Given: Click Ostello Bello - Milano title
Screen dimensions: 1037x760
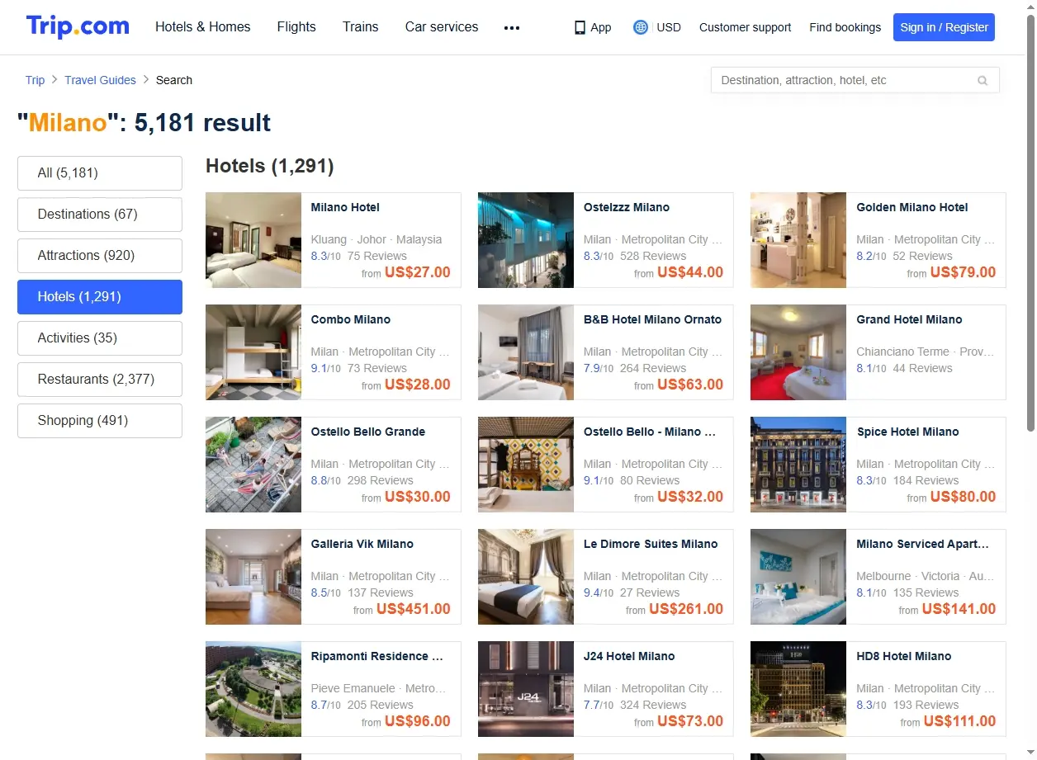Looking at the screenshot, I should pos(650,432).
